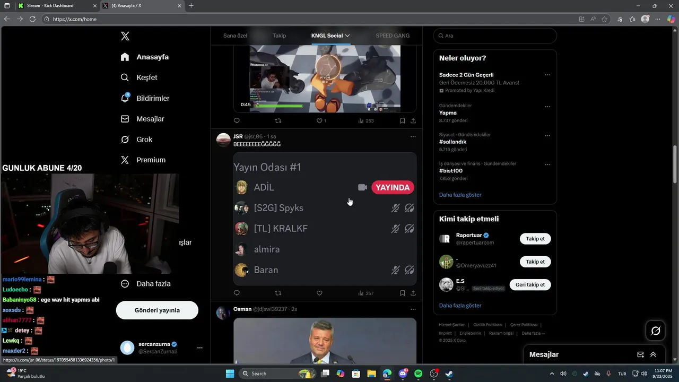Show more follow suggestions link
Viewport: 679px width, 382px height.
click(460, 306)
